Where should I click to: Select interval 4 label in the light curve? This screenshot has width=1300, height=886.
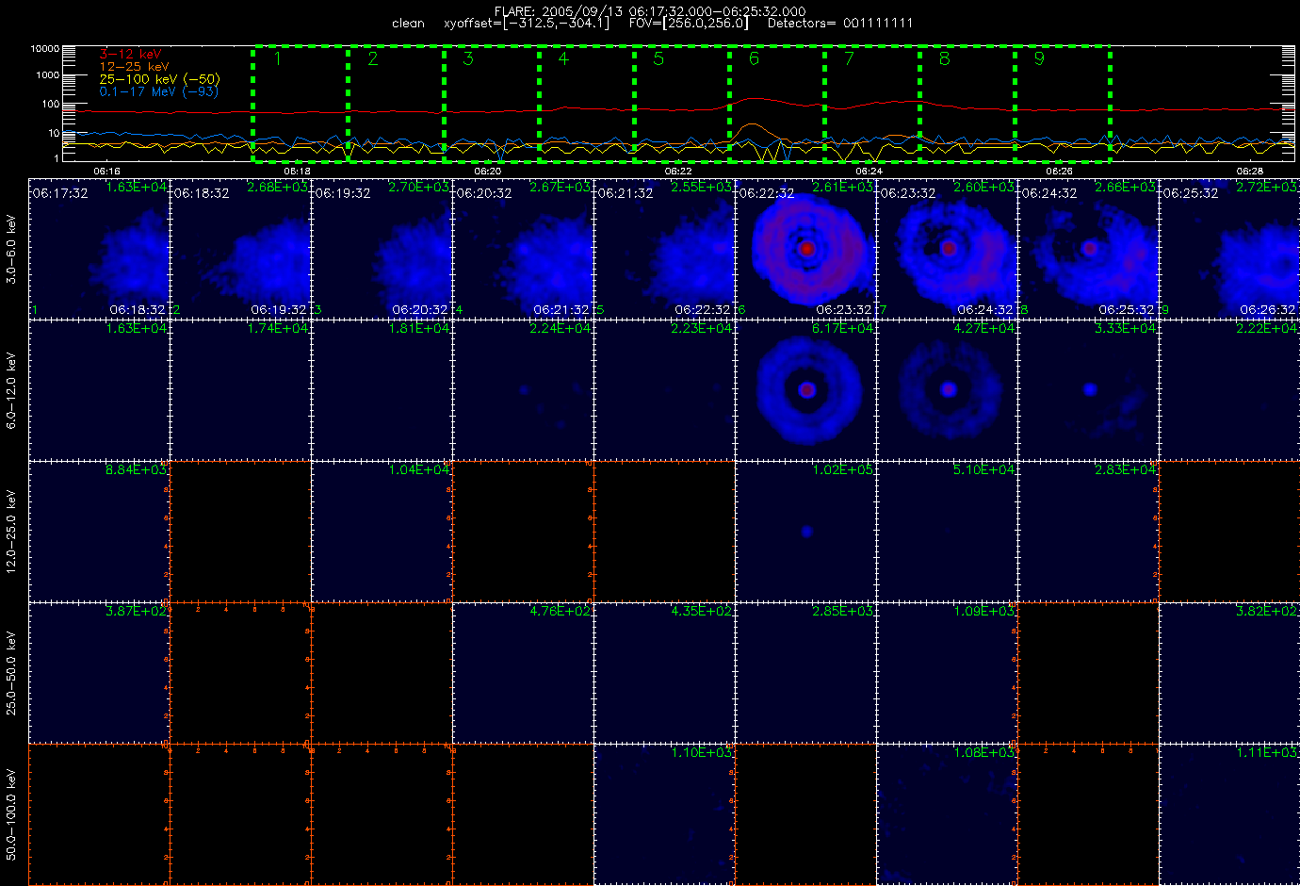(x=563, y=58)
